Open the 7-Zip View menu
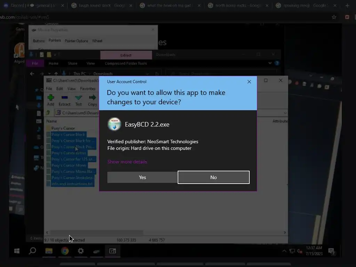 click(72, 89)
